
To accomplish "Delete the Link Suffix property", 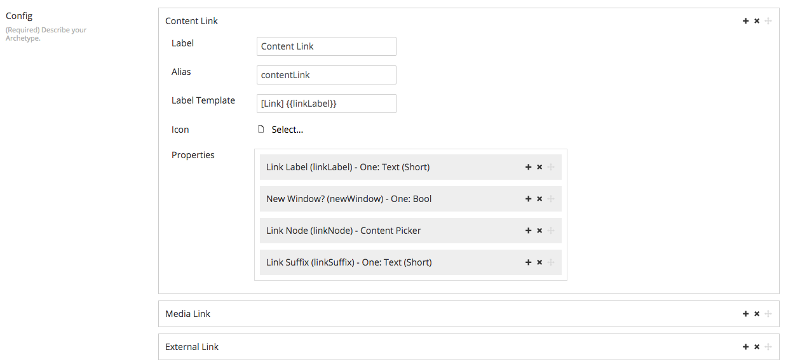I will click(539, 262).
